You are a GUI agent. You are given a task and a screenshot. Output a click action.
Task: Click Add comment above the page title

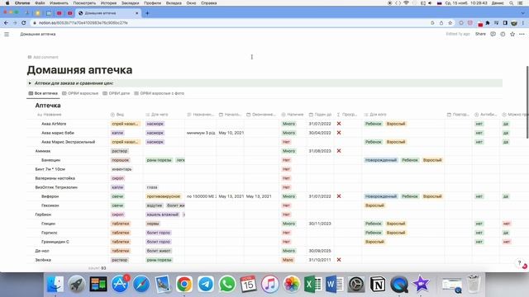click(43, 57)
